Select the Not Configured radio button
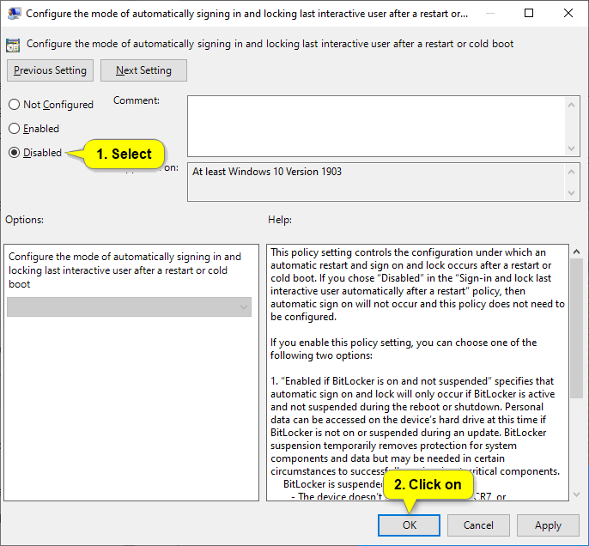Image resolution: width=589 pixels, height=546 pixels. pos(14,105)
